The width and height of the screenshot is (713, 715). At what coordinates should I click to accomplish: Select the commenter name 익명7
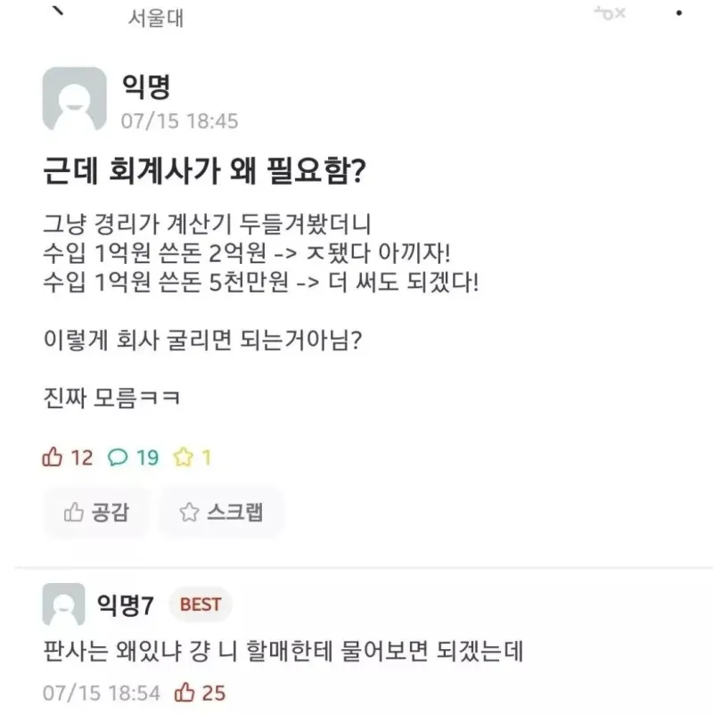(126, 604)
